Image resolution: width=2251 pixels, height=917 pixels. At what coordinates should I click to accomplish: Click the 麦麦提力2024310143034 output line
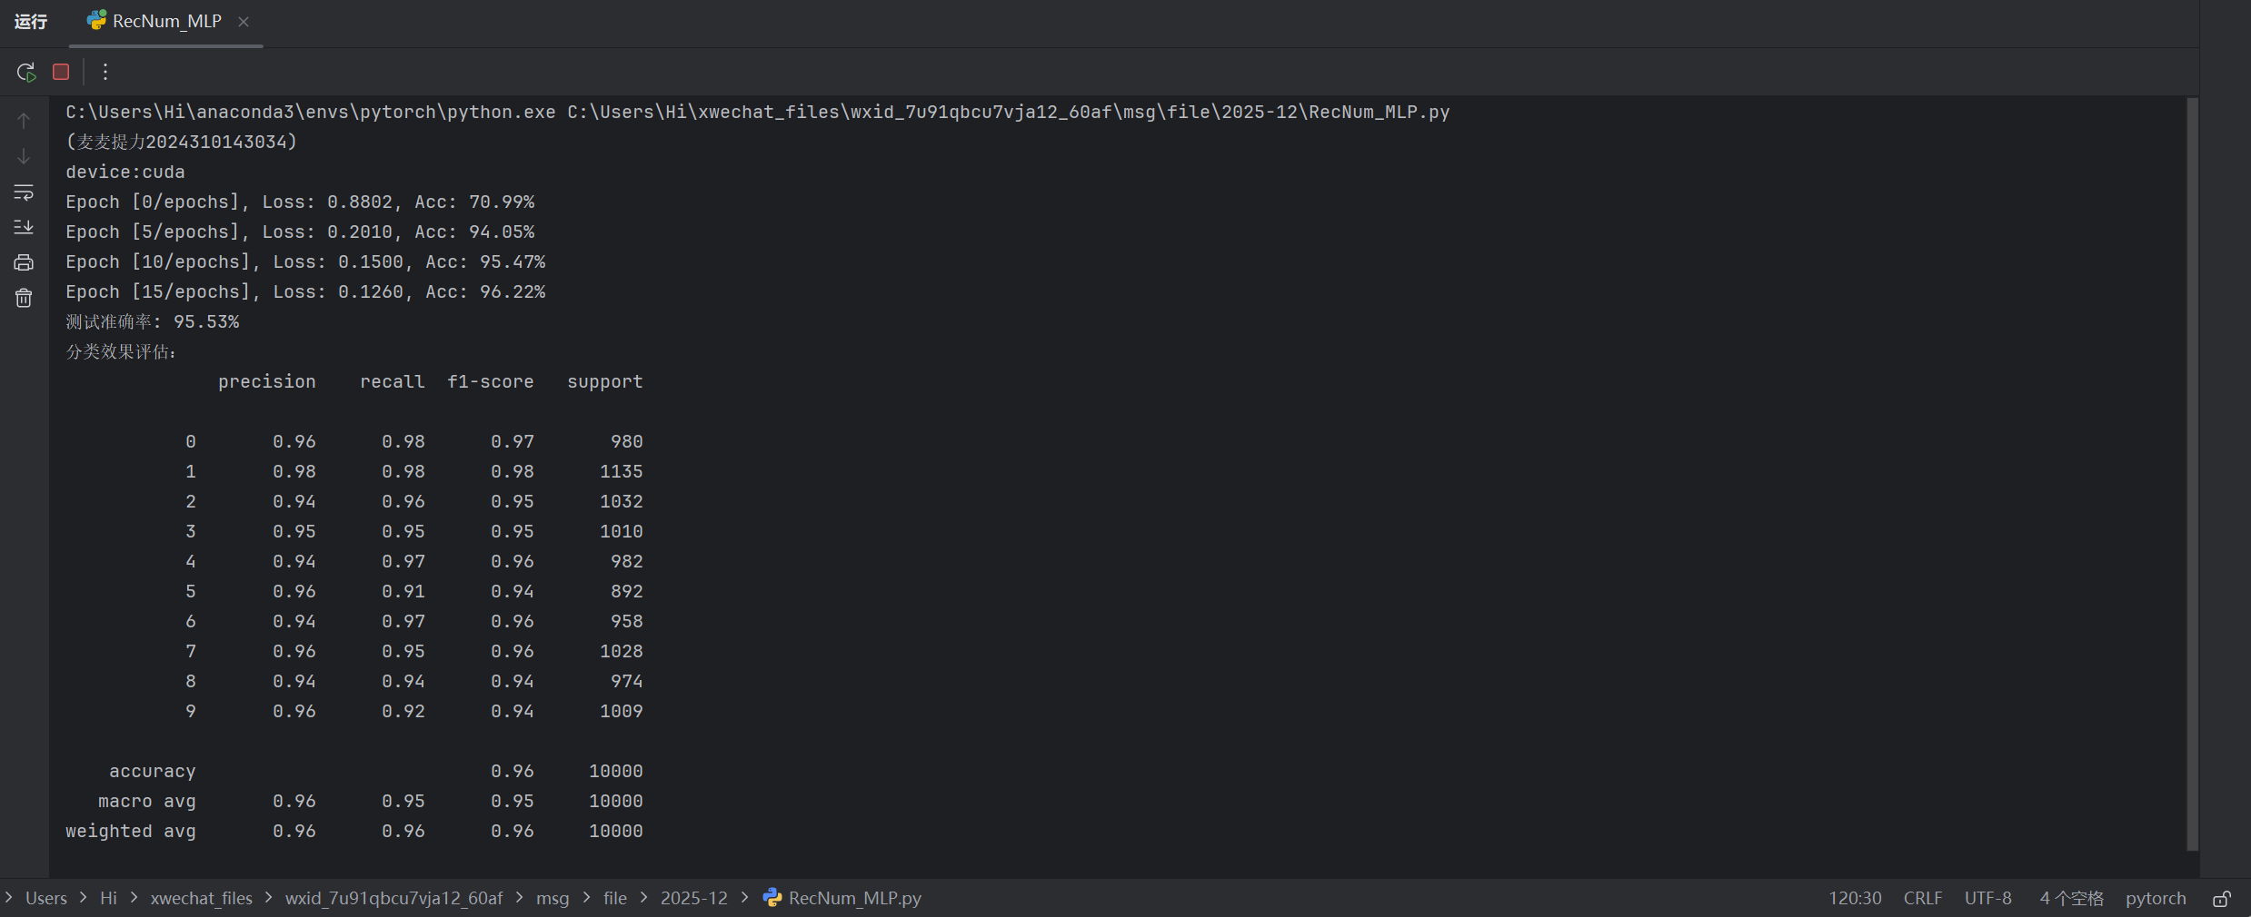182,143
